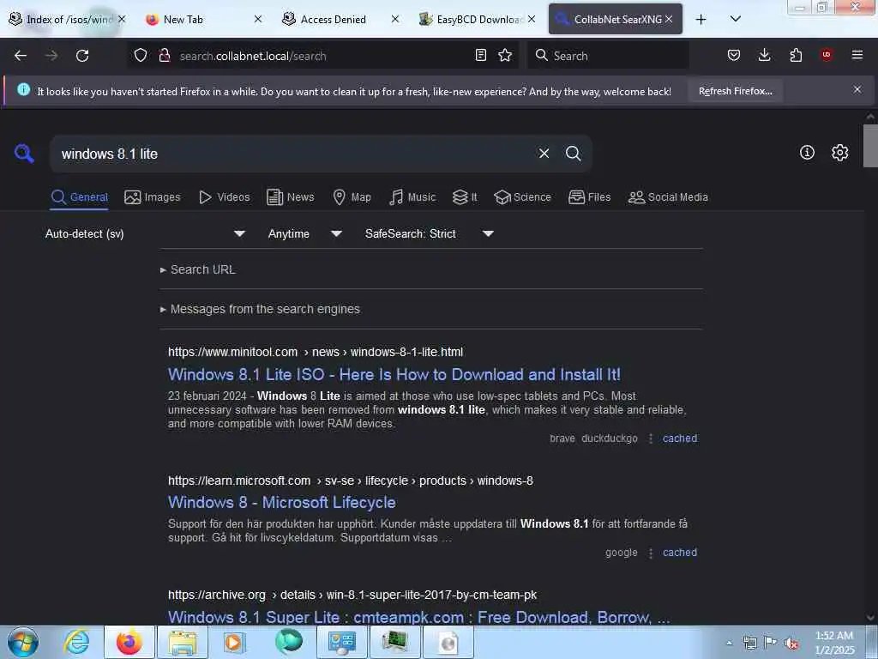Dismiss the Firefox refresh notification bar
Viewport: 878px width, 659px height.
(x=857, y=89)
